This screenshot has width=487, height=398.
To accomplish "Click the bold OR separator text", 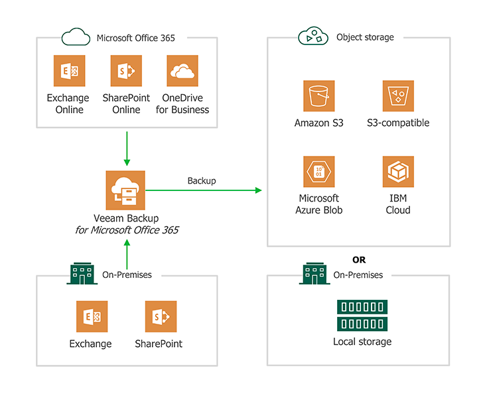I will tap(359, 260).
